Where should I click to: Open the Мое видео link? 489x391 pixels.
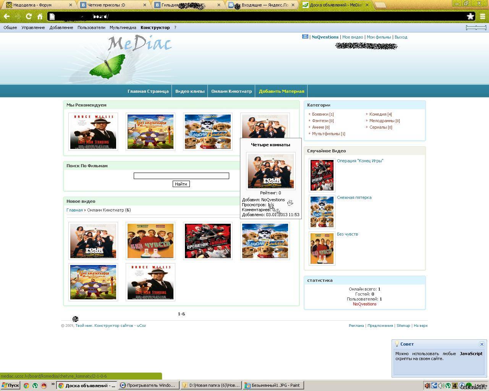tap(353, 37)
